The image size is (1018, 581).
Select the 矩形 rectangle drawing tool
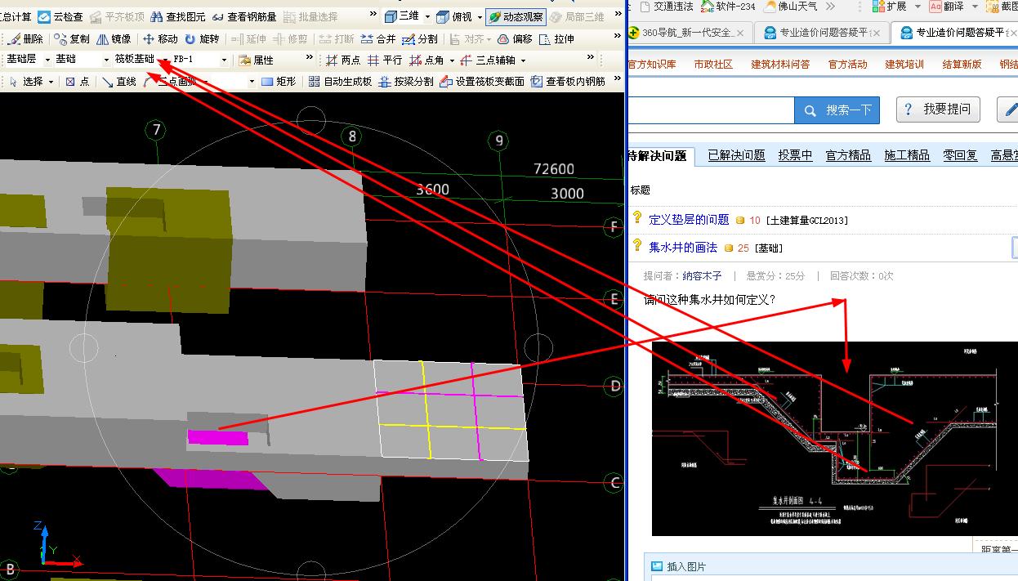(x=279, y=81)
